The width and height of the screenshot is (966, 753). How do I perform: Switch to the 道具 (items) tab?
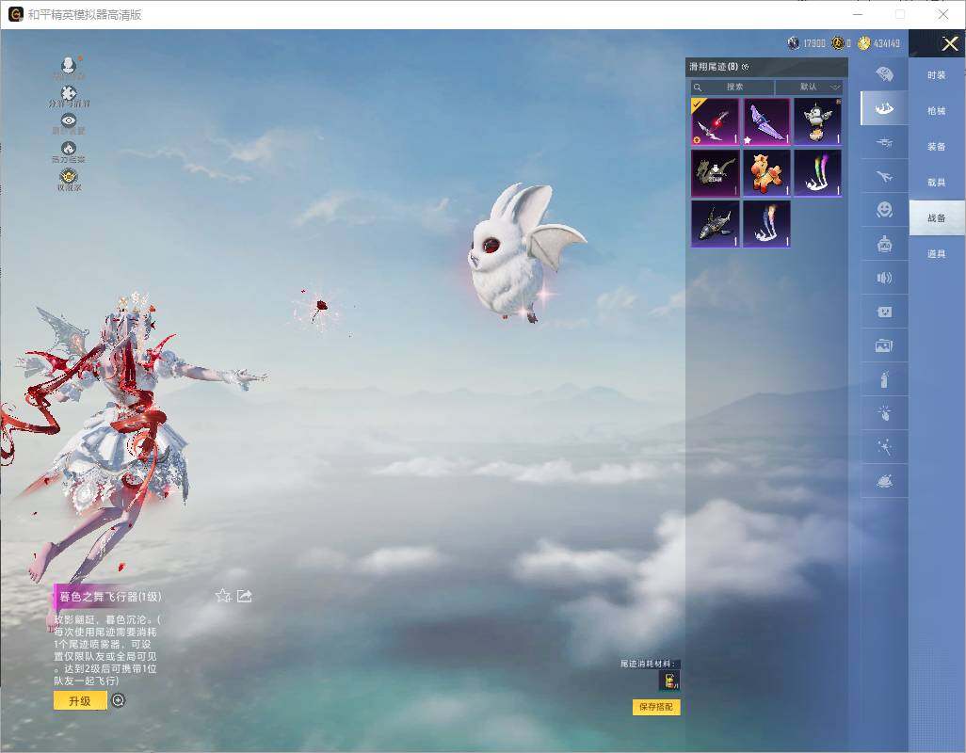pyautogui.click(x=937, y=254)
